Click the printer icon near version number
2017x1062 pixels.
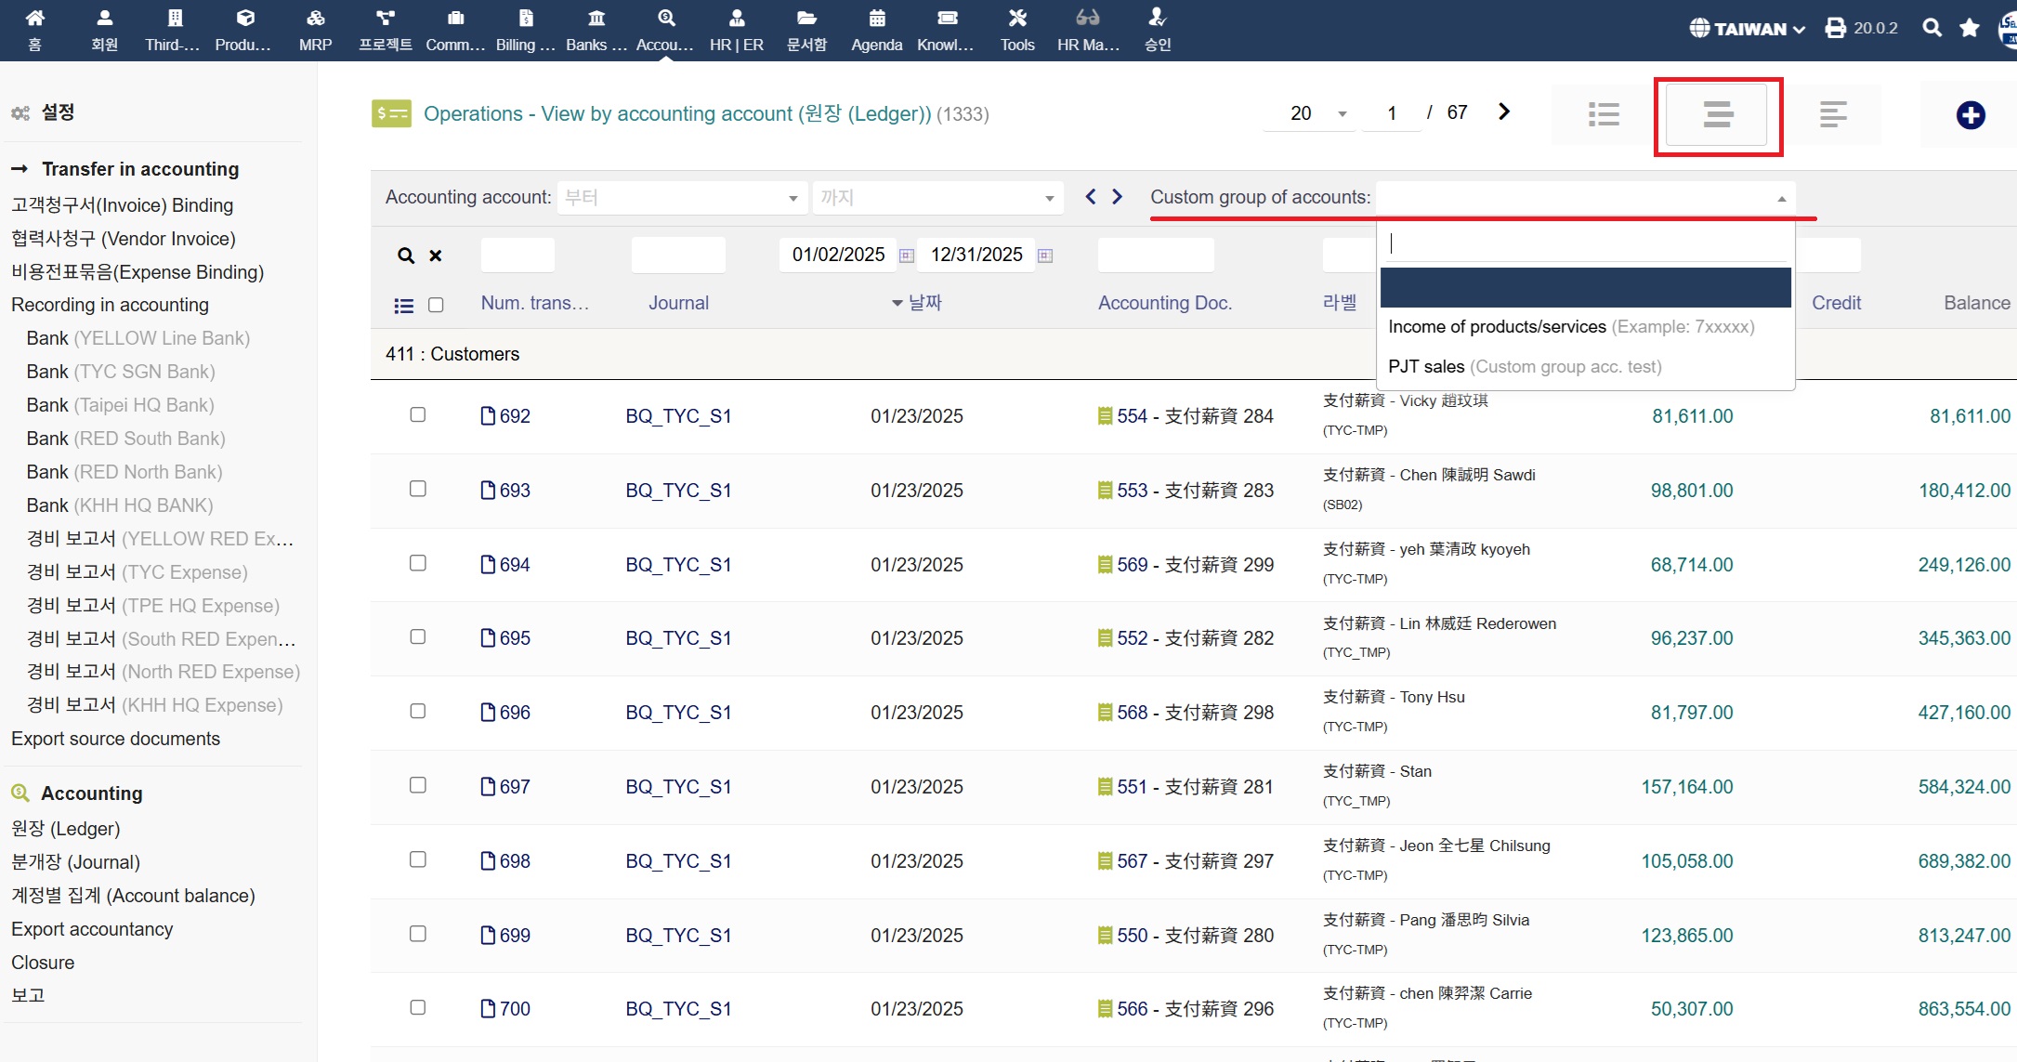pyautogui.click(x=1835, y=28)
